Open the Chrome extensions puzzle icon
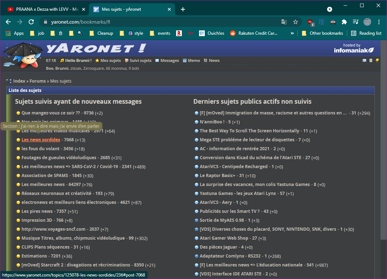Screen dimensions: 387x279 [344, 22]
